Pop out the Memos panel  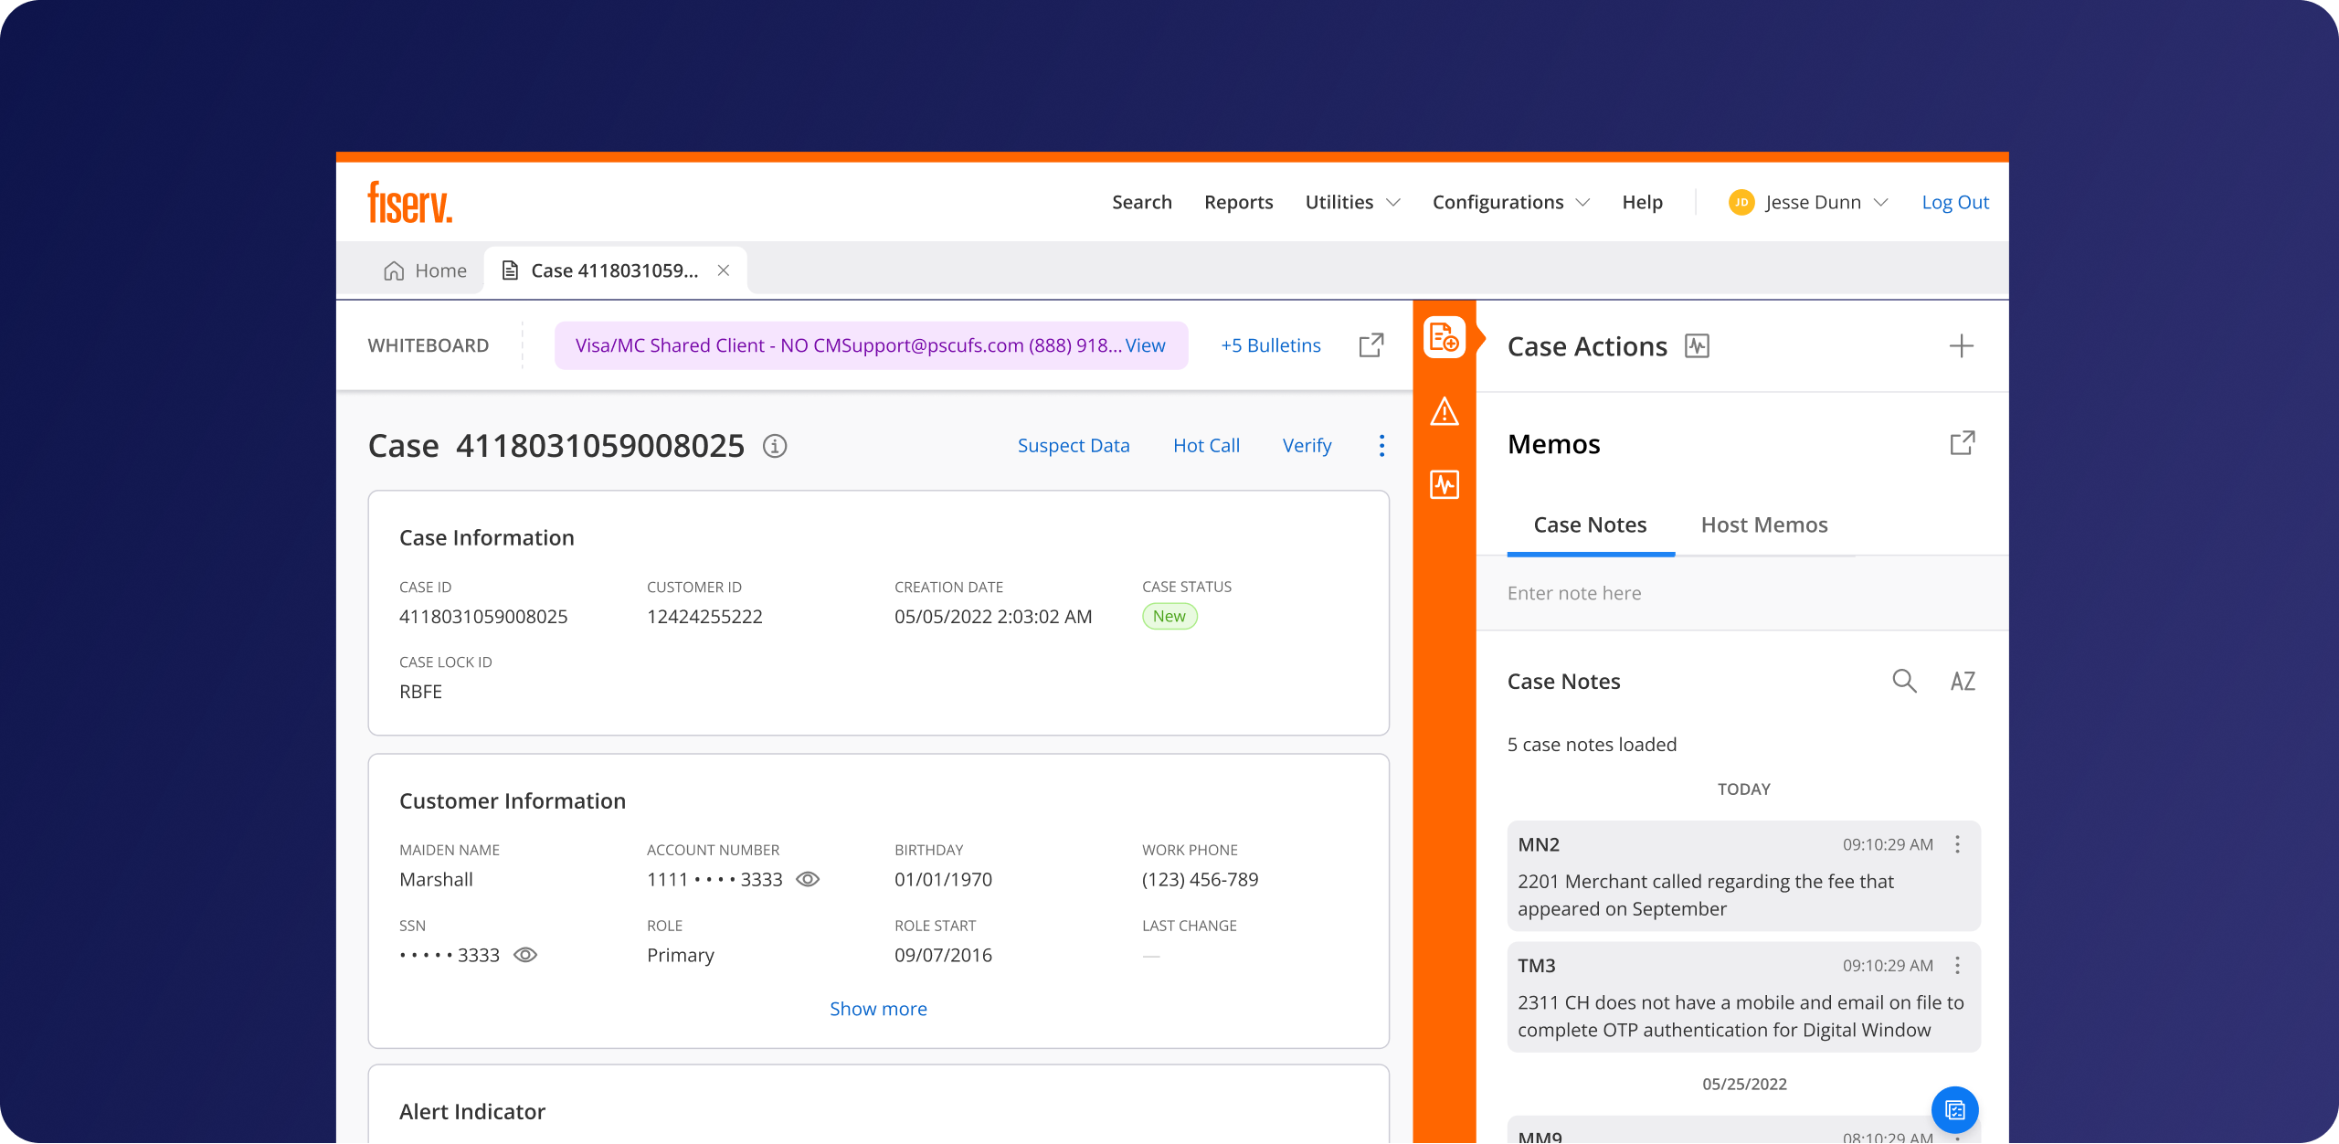(x=1962, y=444)
